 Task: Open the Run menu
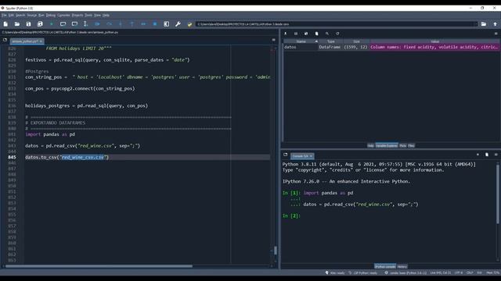tap(41, 15)
